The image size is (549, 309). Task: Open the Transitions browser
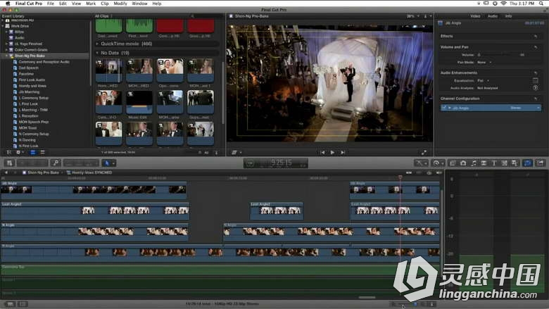[484, 163]
